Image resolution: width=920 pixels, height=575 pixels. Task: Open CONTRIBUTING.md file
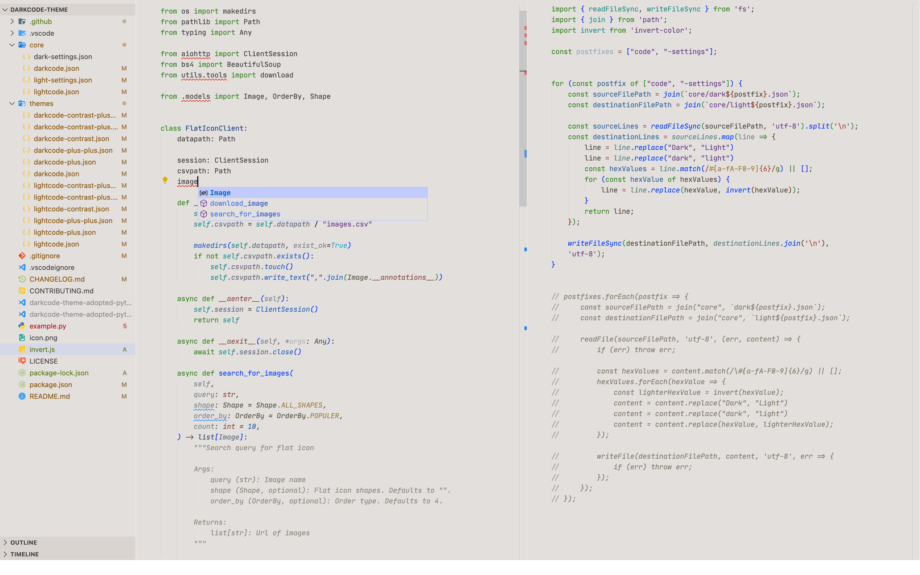coord(61,291)
